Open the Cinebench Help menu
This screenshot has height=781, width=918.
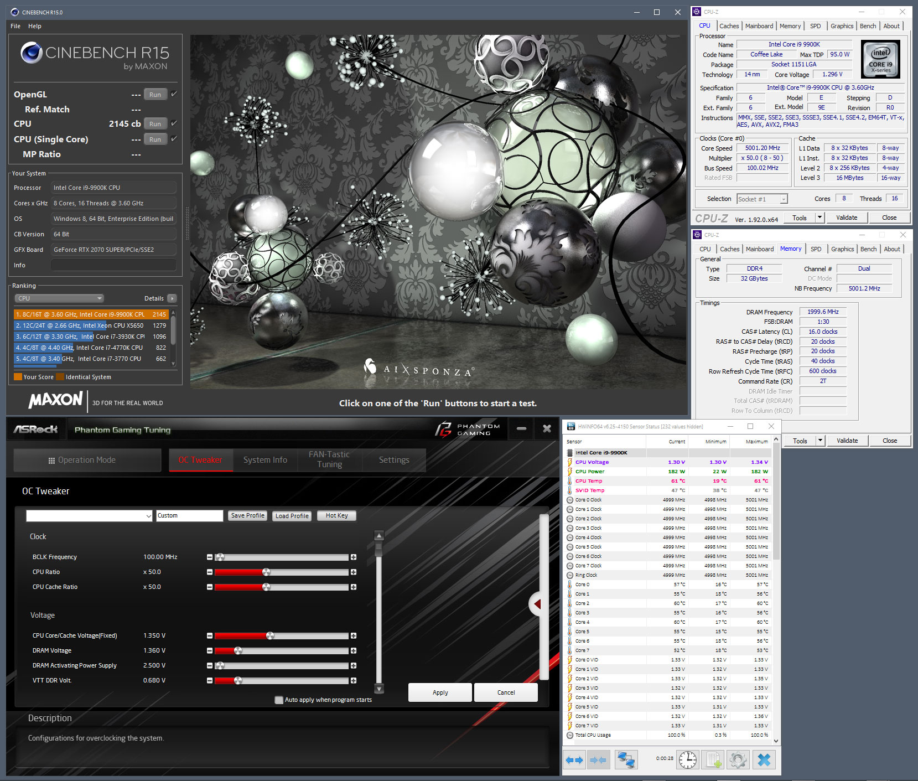(x=35, y=26)
